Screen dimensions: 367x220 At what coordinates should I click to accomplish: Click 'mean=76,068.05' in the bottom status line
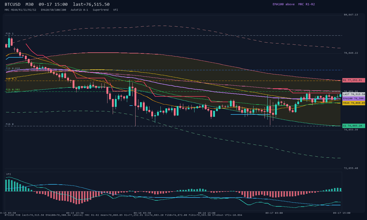point(112,215)
